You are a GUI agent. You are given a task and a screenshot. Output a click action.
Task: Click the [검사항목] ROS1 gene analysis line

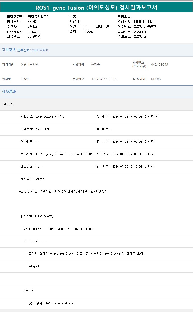51,303
